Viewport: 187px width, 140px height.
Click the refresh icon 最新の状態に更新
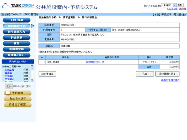click(9, 86)
